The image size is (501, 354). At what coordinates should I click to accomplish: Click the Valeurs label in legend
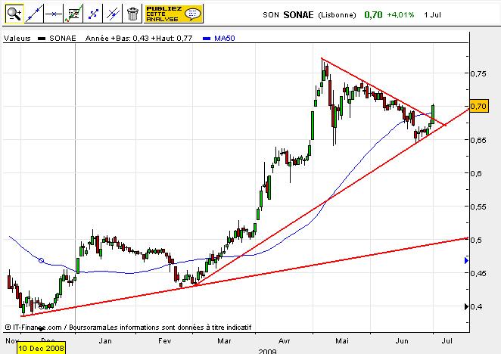coord(17,39)
